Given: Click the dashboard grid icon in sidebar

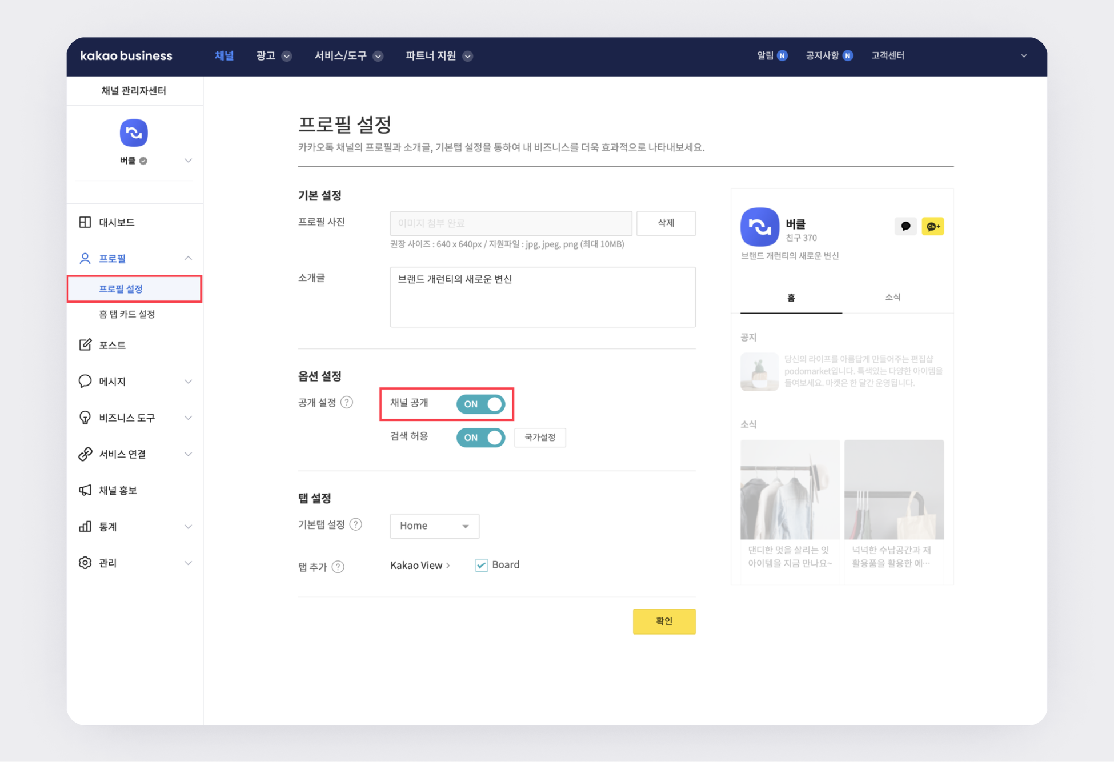Looking at the screenshot, I should click(x=85, y=222).
